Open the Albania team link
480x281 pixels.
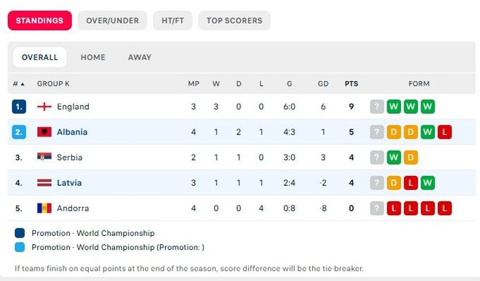(x=72, y=132)
